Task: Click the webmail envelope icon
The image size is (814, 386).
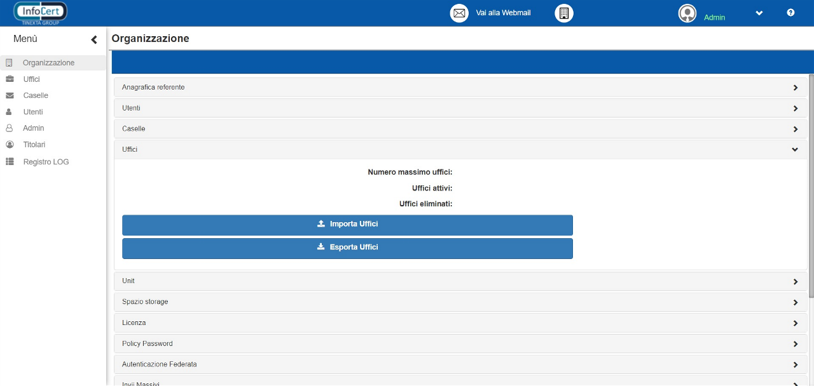Action: (x=459, y=13)
